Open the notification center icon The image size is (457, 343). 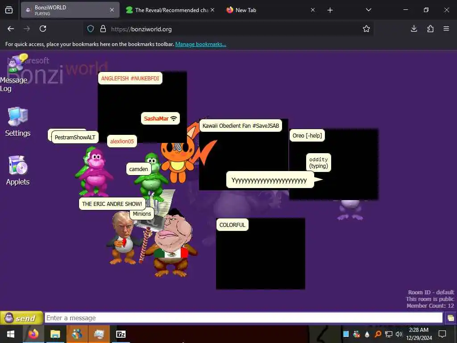click(x=442, y=334)
